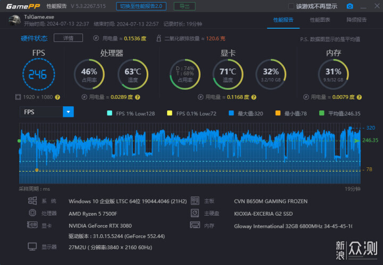Click the total power usage lightning icon
Viewport: 383px width, 265px height.
[96, 38]
